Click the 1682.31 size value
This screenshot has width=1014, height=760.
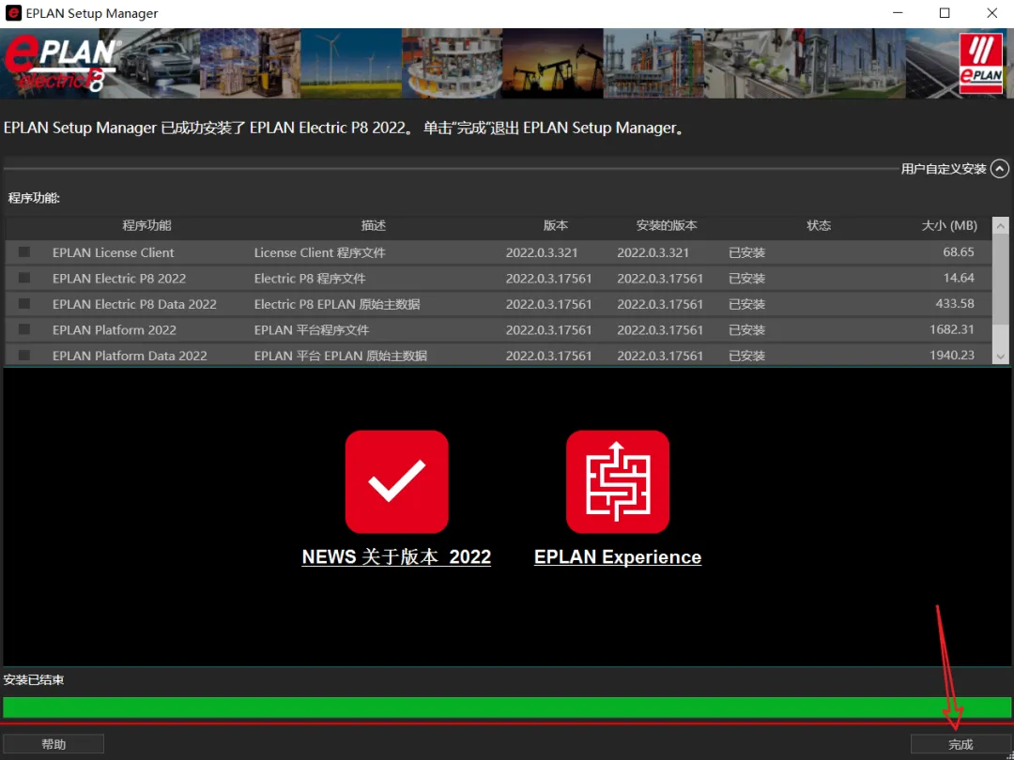pos(952,329)
